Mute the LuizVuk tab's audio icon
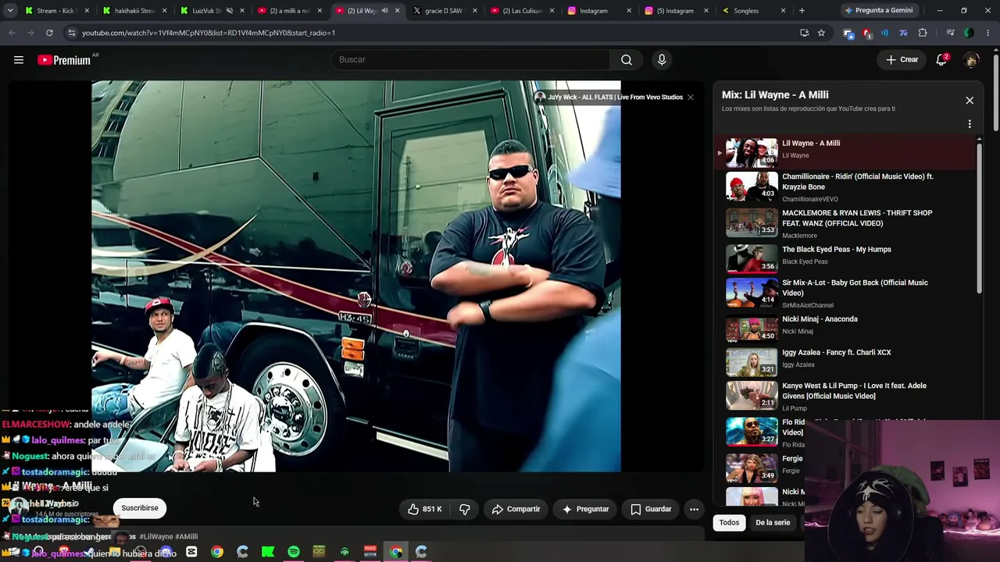 (228, 11)
